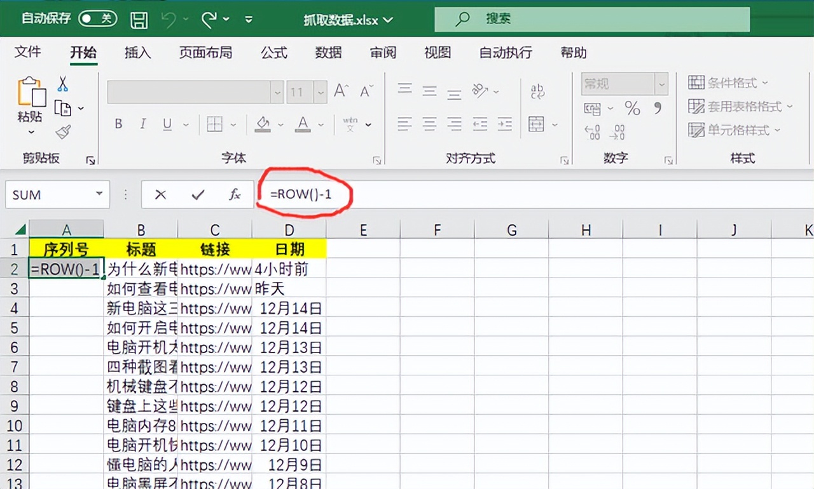Viewport: 814px width, 489px height.
Task: Open Insert Function via the fx icon
Action: (x=235, y=195)
